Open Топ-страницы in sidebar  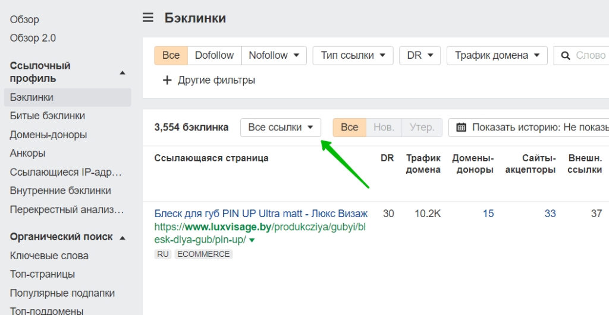point(42,274)
